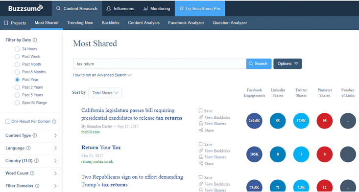This screenshot has height=192, width=359.
Task: Click the One Result Per Domain info icon
Action: pos(54,122)
